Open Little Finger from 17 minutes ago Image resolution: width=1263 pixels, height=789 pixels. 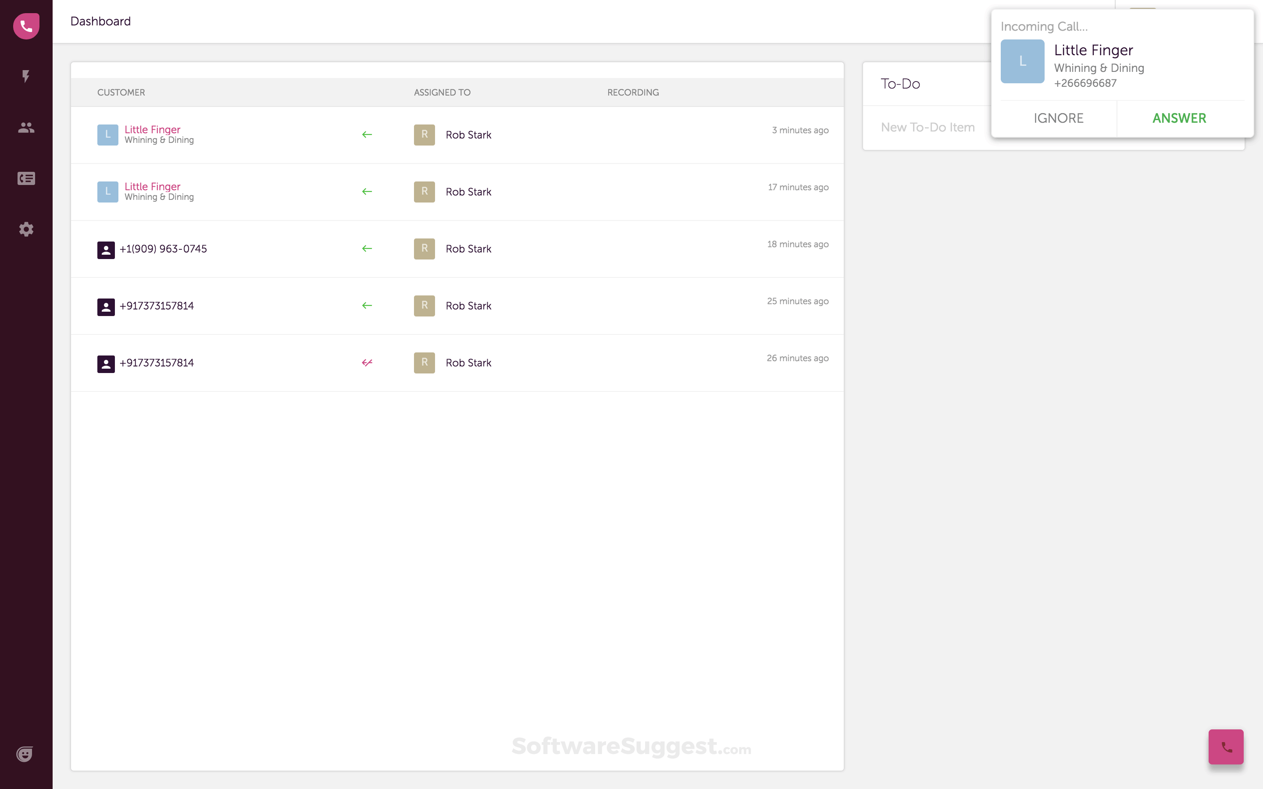tap(153, 186)
